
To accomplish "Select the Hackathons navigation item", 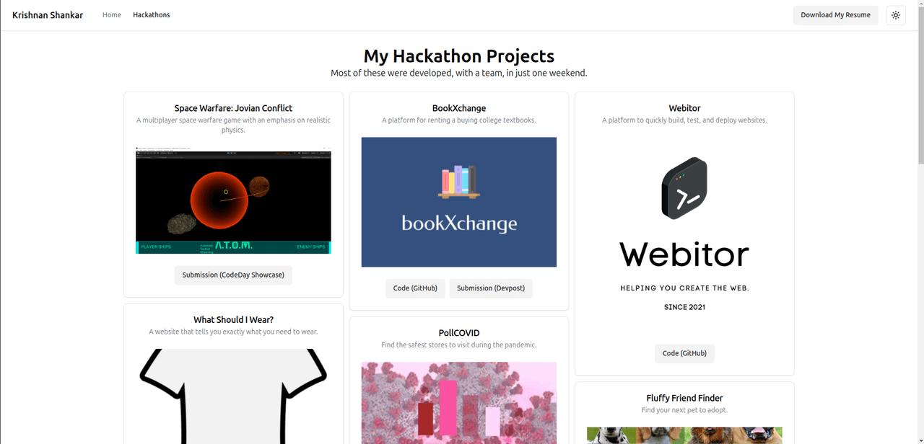I will tap(152, 15).
